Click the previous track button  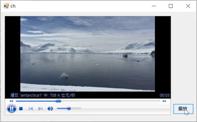(x=31, y=109)
